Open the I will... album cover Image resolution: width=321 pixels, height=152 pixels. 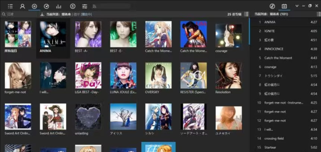53,76
